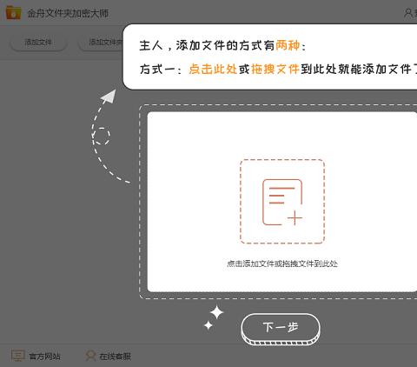Click the add-document icon in drop zone
The height and width of the screenshot is (367, 417).
(x=282, y=202)
